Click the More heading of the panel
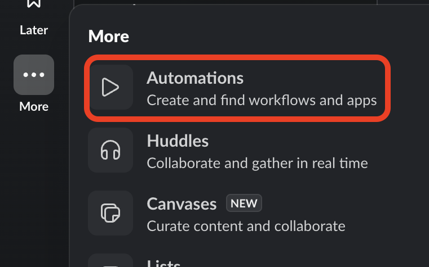The width and height of the screenshot is (429, 267). pyautogui.click(x=109, y=37)
